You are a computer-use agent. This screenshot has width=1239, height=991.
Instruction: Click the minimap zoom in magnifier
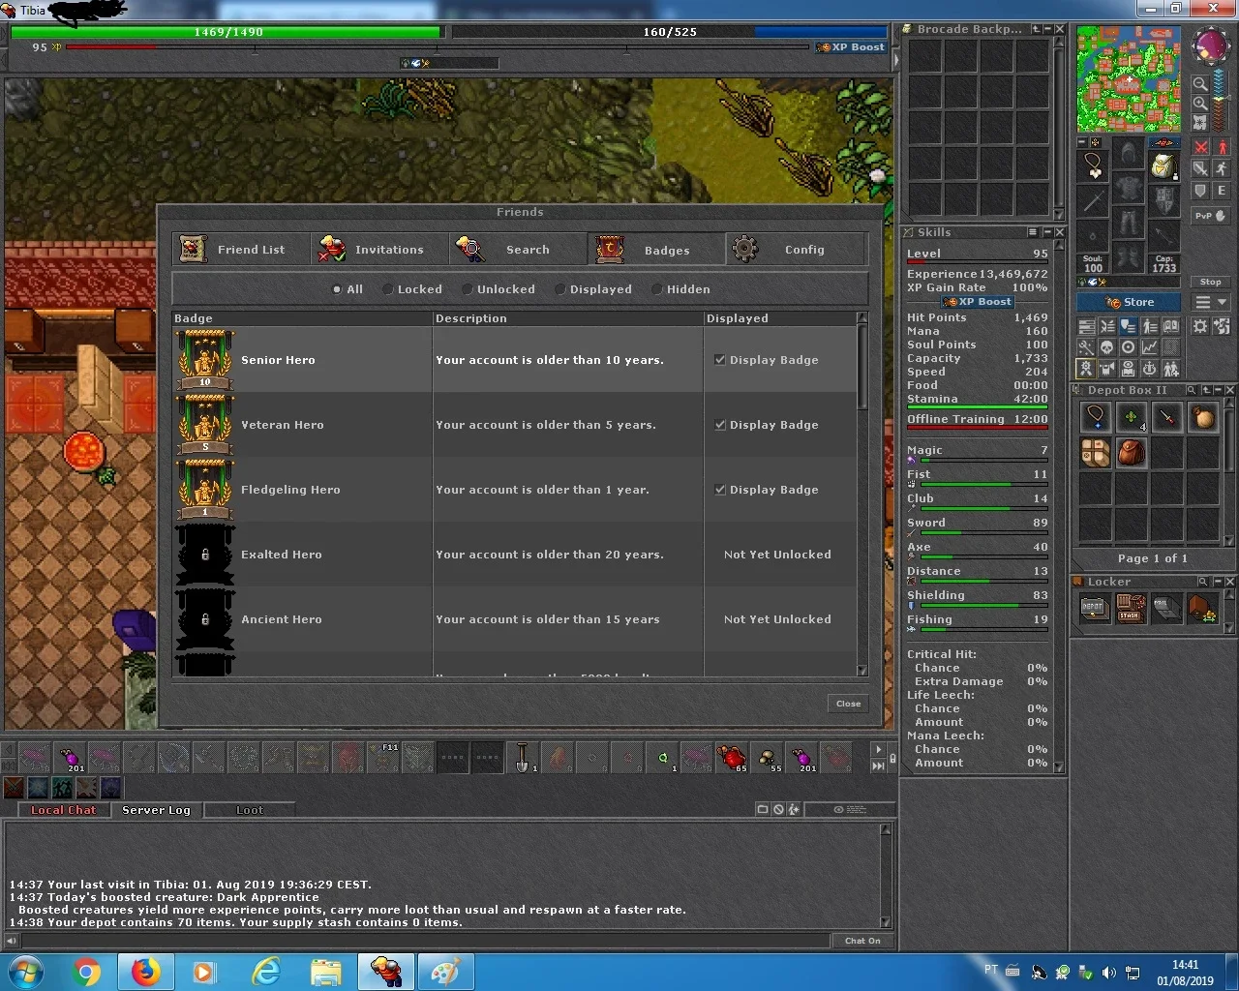[x=1200, y=103]
